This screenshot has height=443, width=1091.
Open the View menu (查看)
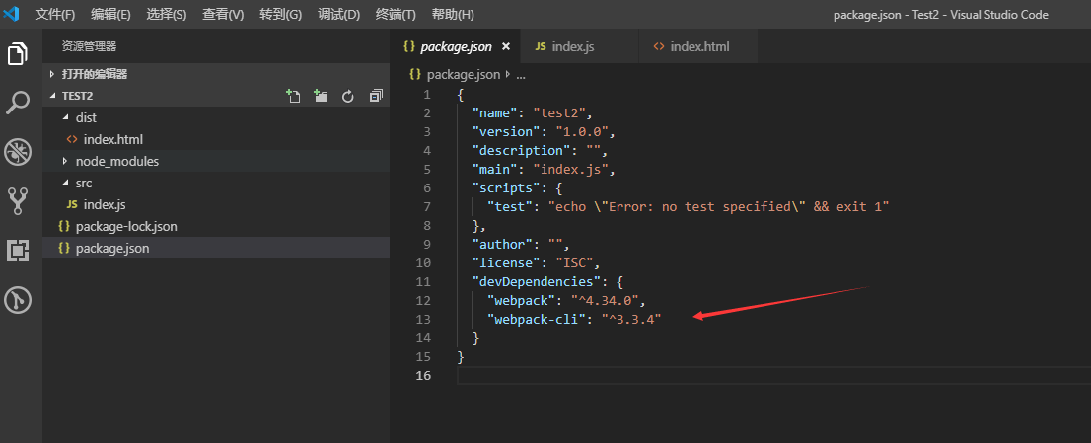[223, 14]
